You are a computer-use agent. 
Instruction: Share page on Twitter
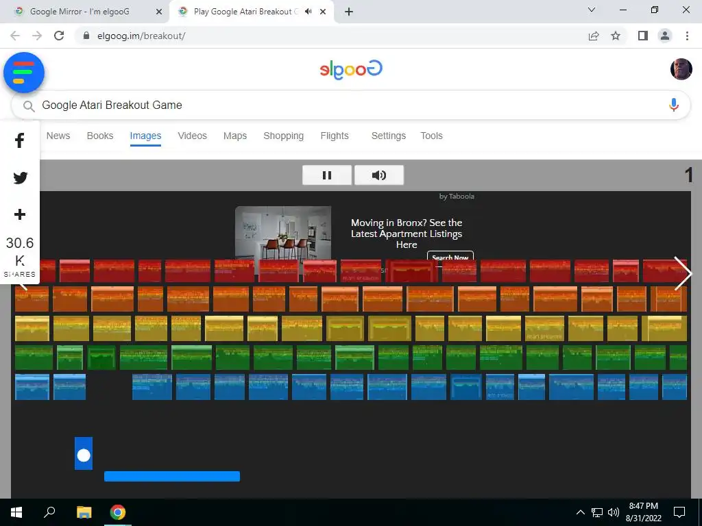click(x=20, y=177)
